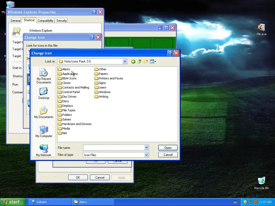This screenshot has height=206, width=275.
Task: Switch to Solitaire in the taskbar
Action: pyautogui.click(x=50, y=202)
